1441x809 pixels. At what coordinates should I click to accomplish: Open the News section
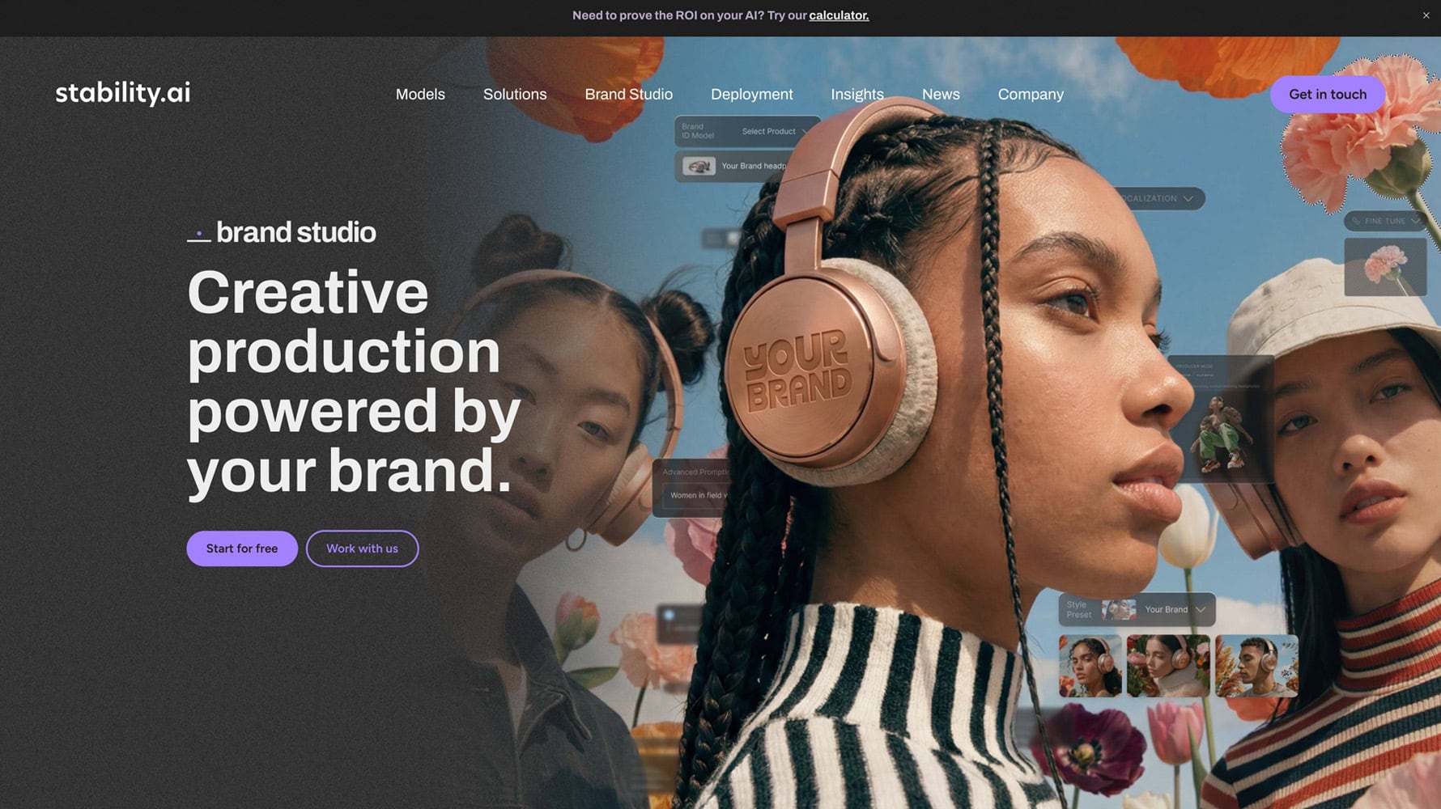click(x=941, y=95)
